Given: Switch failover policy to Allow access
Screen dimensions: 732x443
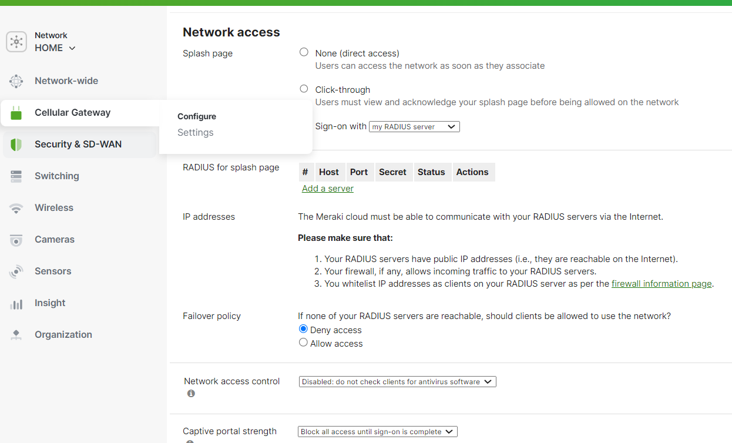Looking at the screenshot, I should [303, 343].
